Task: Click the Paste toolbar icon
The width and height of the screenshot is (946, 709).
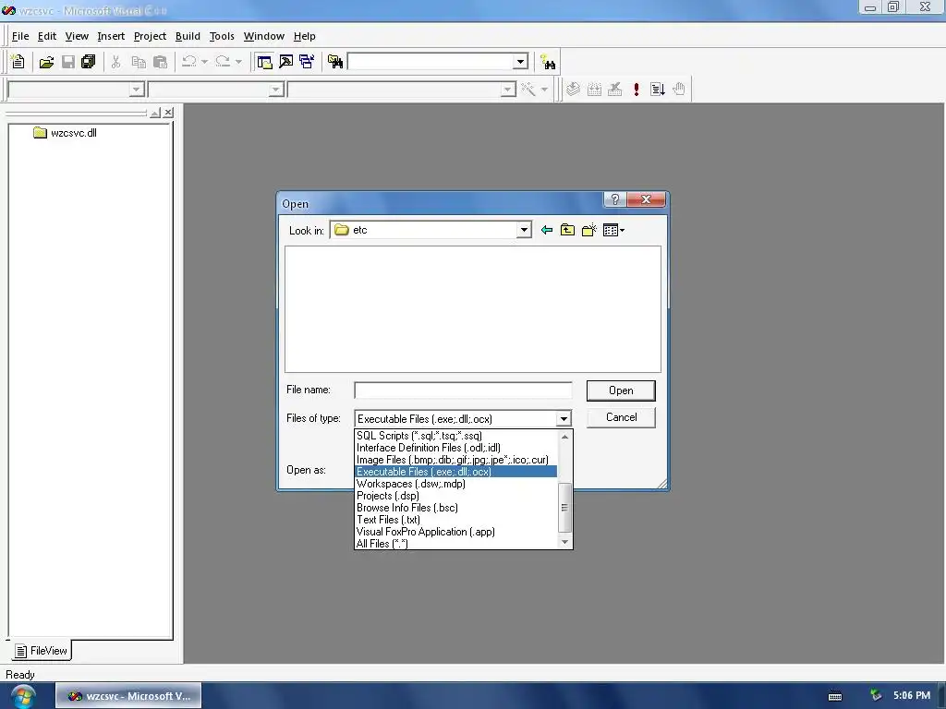Action: [x=161, y=62]
